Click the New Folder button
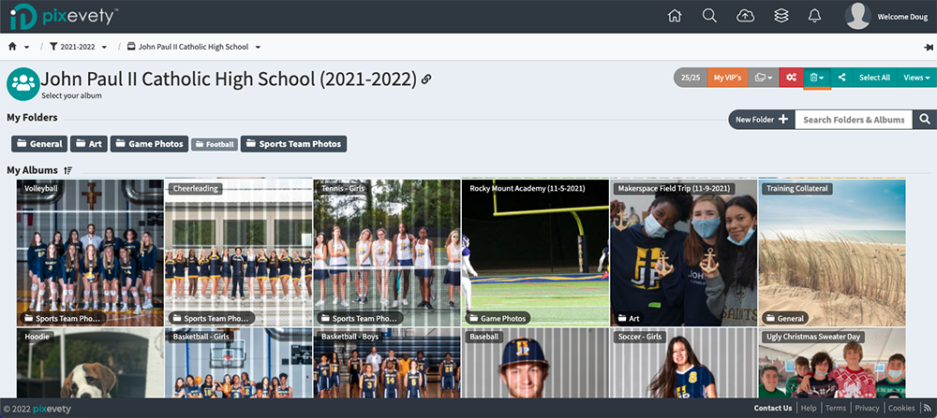Image resolution: width=937 pixels, height=418 pixels. [761, 120]
